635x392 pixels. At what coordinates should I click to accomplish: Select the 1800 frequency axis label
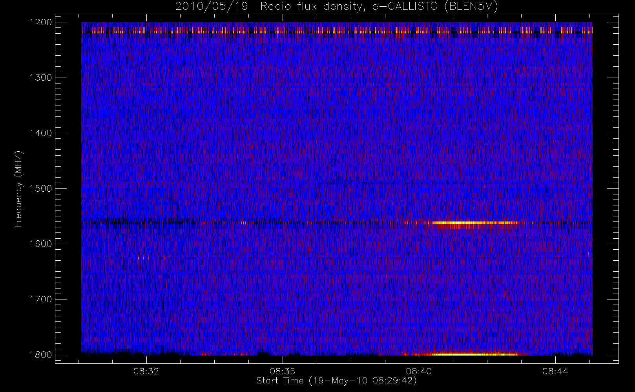(41, 355)
